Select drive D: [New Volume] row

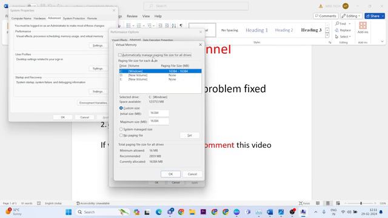click(160, 75)
